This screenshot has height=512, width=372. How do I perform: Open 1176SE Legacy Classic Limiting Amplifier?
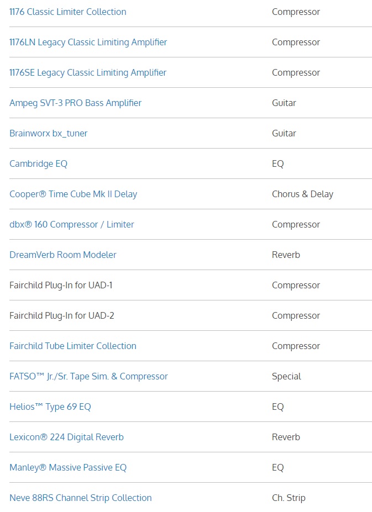pyautogui.click(x=87, y=72)
